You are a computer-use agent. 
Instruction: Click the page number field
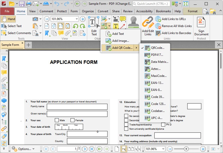pyautogui.click(x=69, y=149)
